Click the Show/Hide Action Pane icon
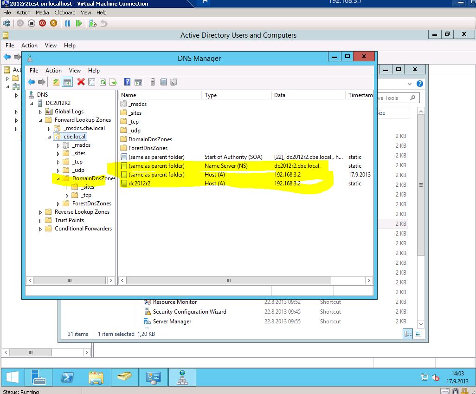The width and height of the screenshot is (476, 394). pyautogui.click(x=138, y=82)
